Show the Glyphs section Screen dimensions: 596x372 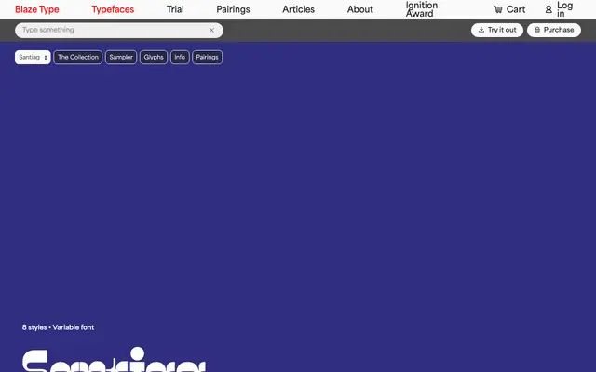154,58
